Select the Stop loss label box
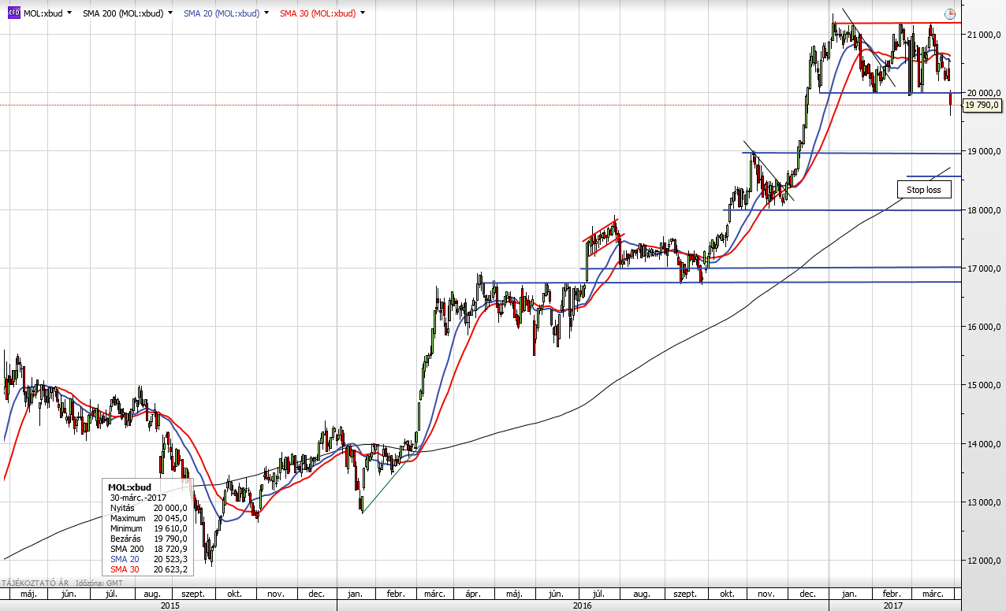 (x=923, y=190)
